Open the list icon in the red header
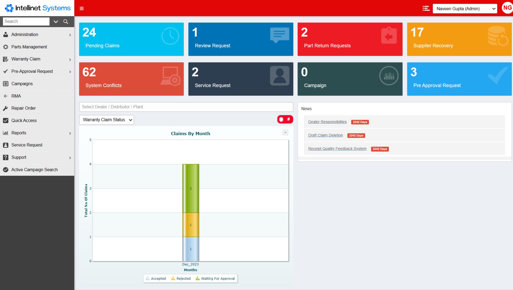Image resolution: width=513 pixels, height=290 pixels. click(x=426, y=8)
